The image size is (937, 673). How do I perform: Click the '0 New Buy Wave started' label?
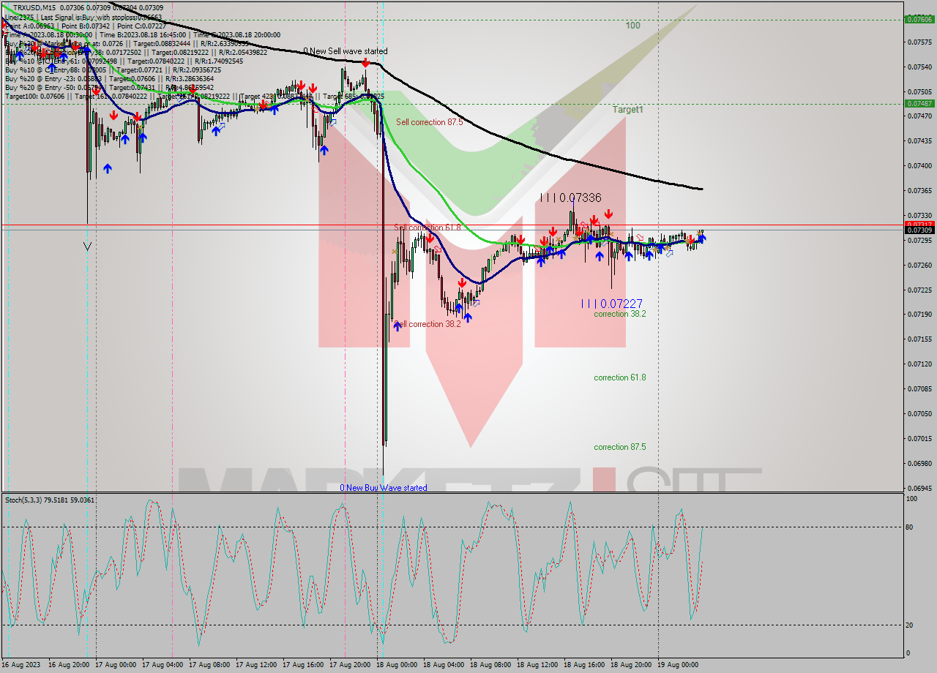[384, 488]
